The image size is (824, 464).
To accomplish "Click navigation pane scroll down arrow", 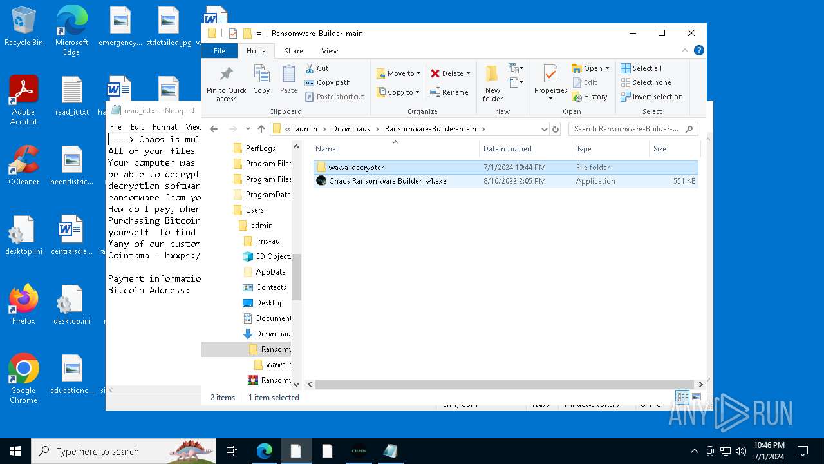I will click(297, 383).
